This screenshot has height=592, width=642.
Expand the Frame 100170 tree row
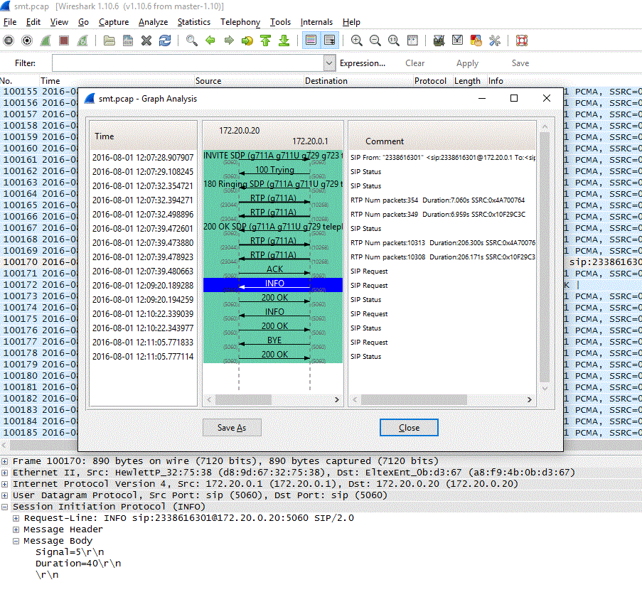click(x=4, y=461)
